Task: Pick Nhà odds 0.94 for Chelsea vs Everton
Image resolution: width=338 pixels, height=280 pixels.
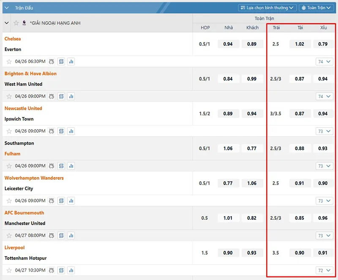Action: (x=228, y=44)
